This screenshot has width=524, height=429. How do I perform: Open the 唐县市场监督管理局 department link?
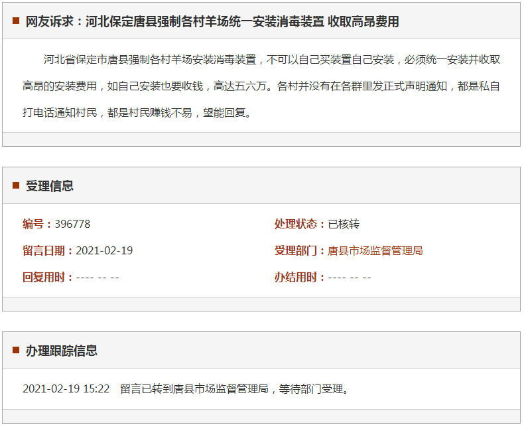click(375, 250)
